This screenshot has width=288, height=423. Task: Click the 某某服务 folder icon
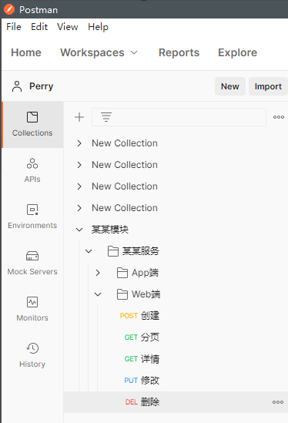click(113, 251)
